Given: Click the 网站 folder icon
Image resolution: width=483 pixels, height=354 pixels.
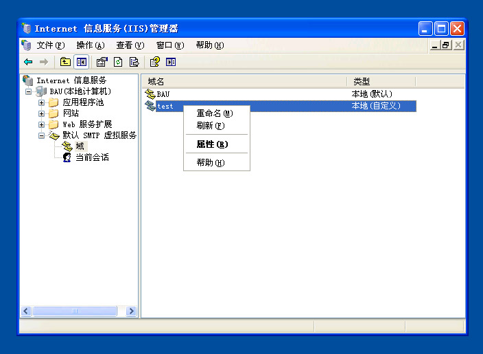Looking at the screenshot, I should click(54, 113).
